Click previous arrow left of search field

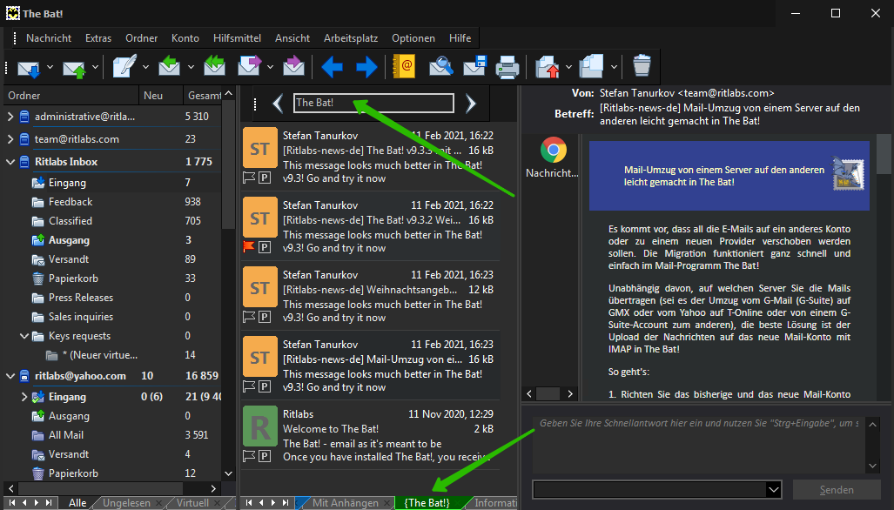278,104
